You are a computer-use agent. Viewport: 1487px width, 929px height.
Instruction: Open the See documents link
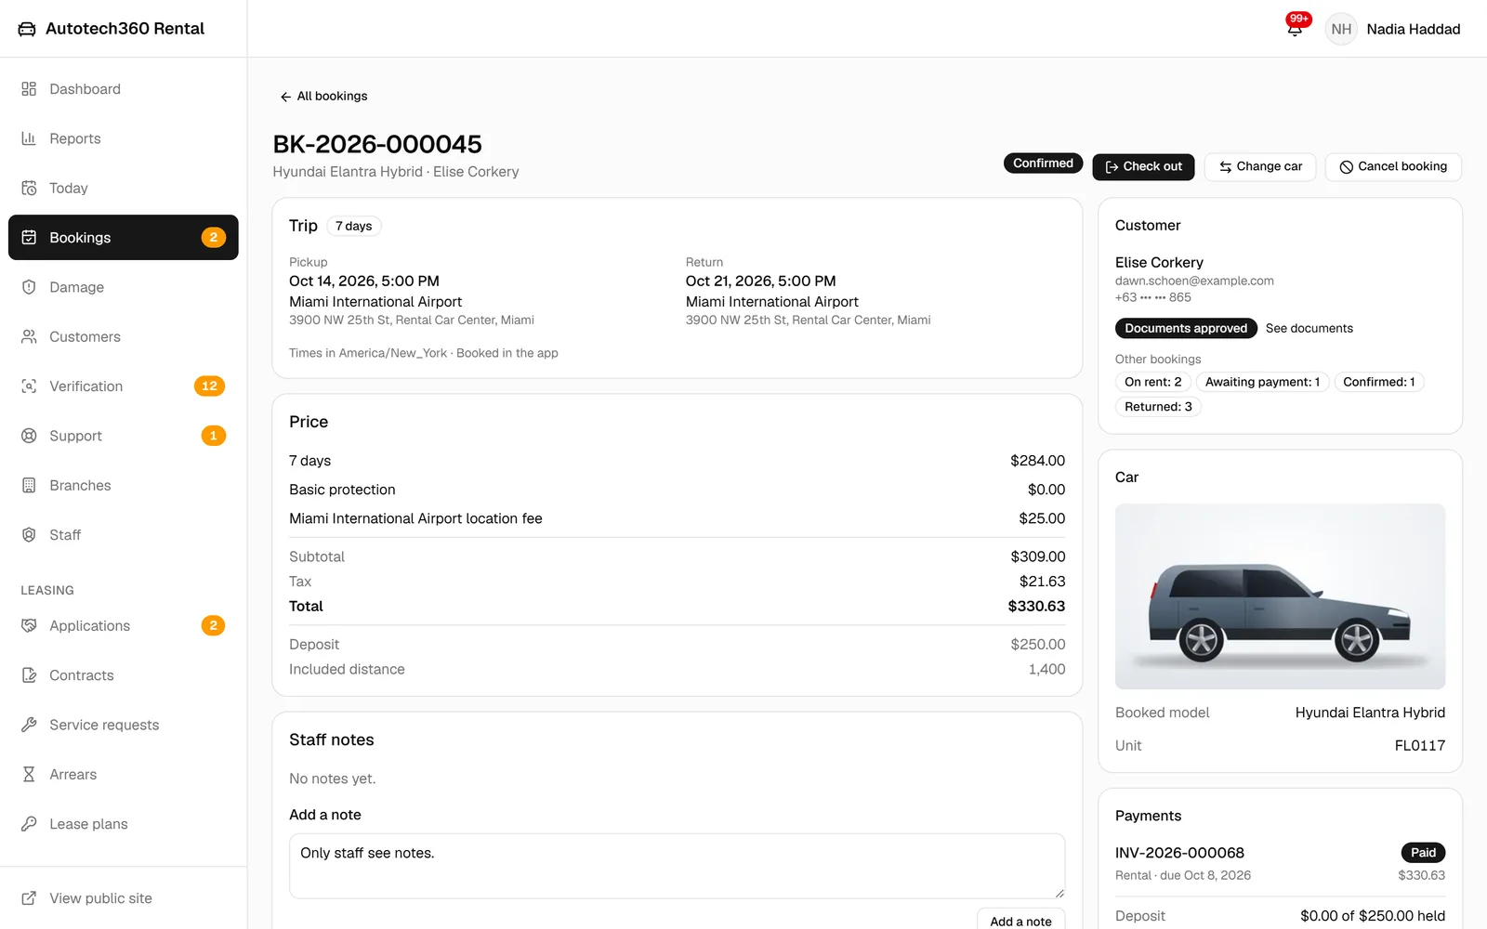tap(1309, 329)
